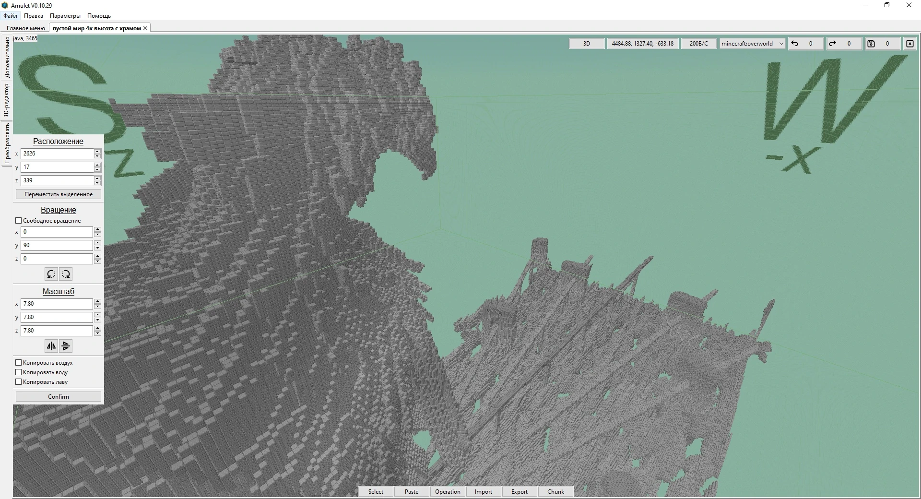Click the rotation X input field

[57, 232]
